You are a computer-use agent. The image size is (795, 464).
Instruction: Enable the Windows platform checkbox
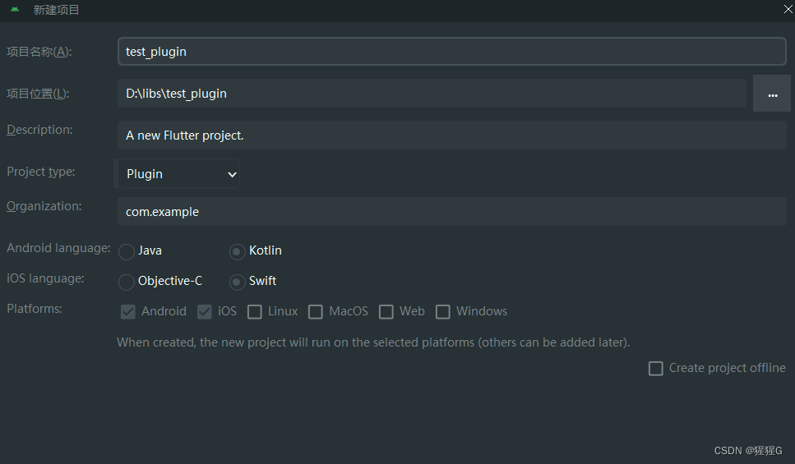443,312
